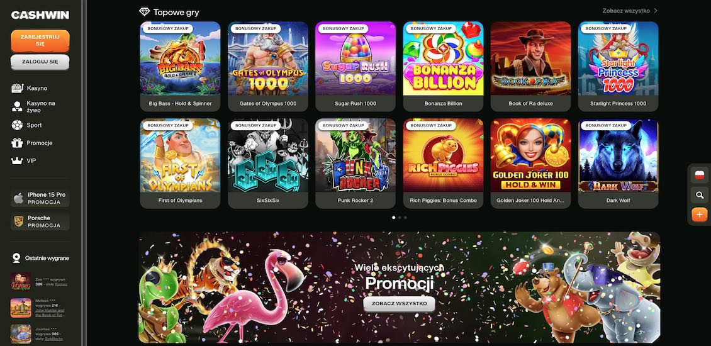The image size is (711, 346).
Task: Click the CASHWIN logo
Action: pyautogui.click(x=40, y=16)
